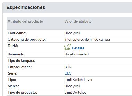Screen dimensions: 132x96
Task: Select the Non-Illuminated value
Action: click(76, 54)
